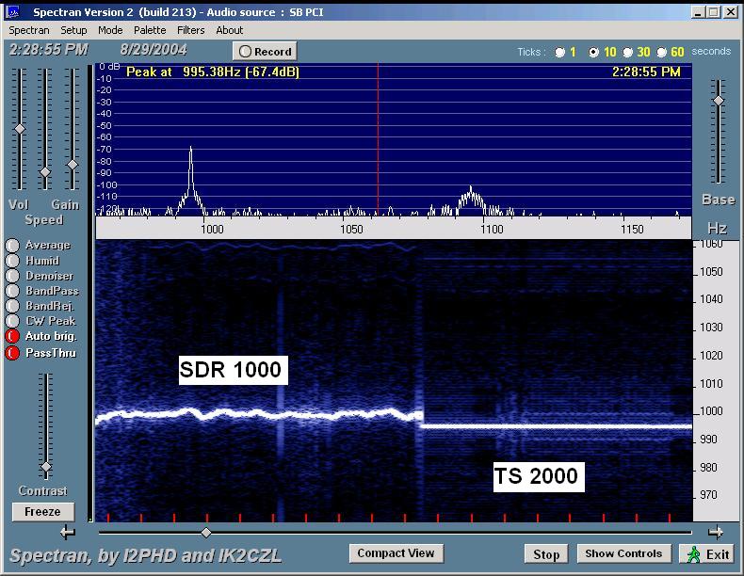This screenshot has height=576, width=744.
Task: Open the Setup menu
Action: click(73, 30)
